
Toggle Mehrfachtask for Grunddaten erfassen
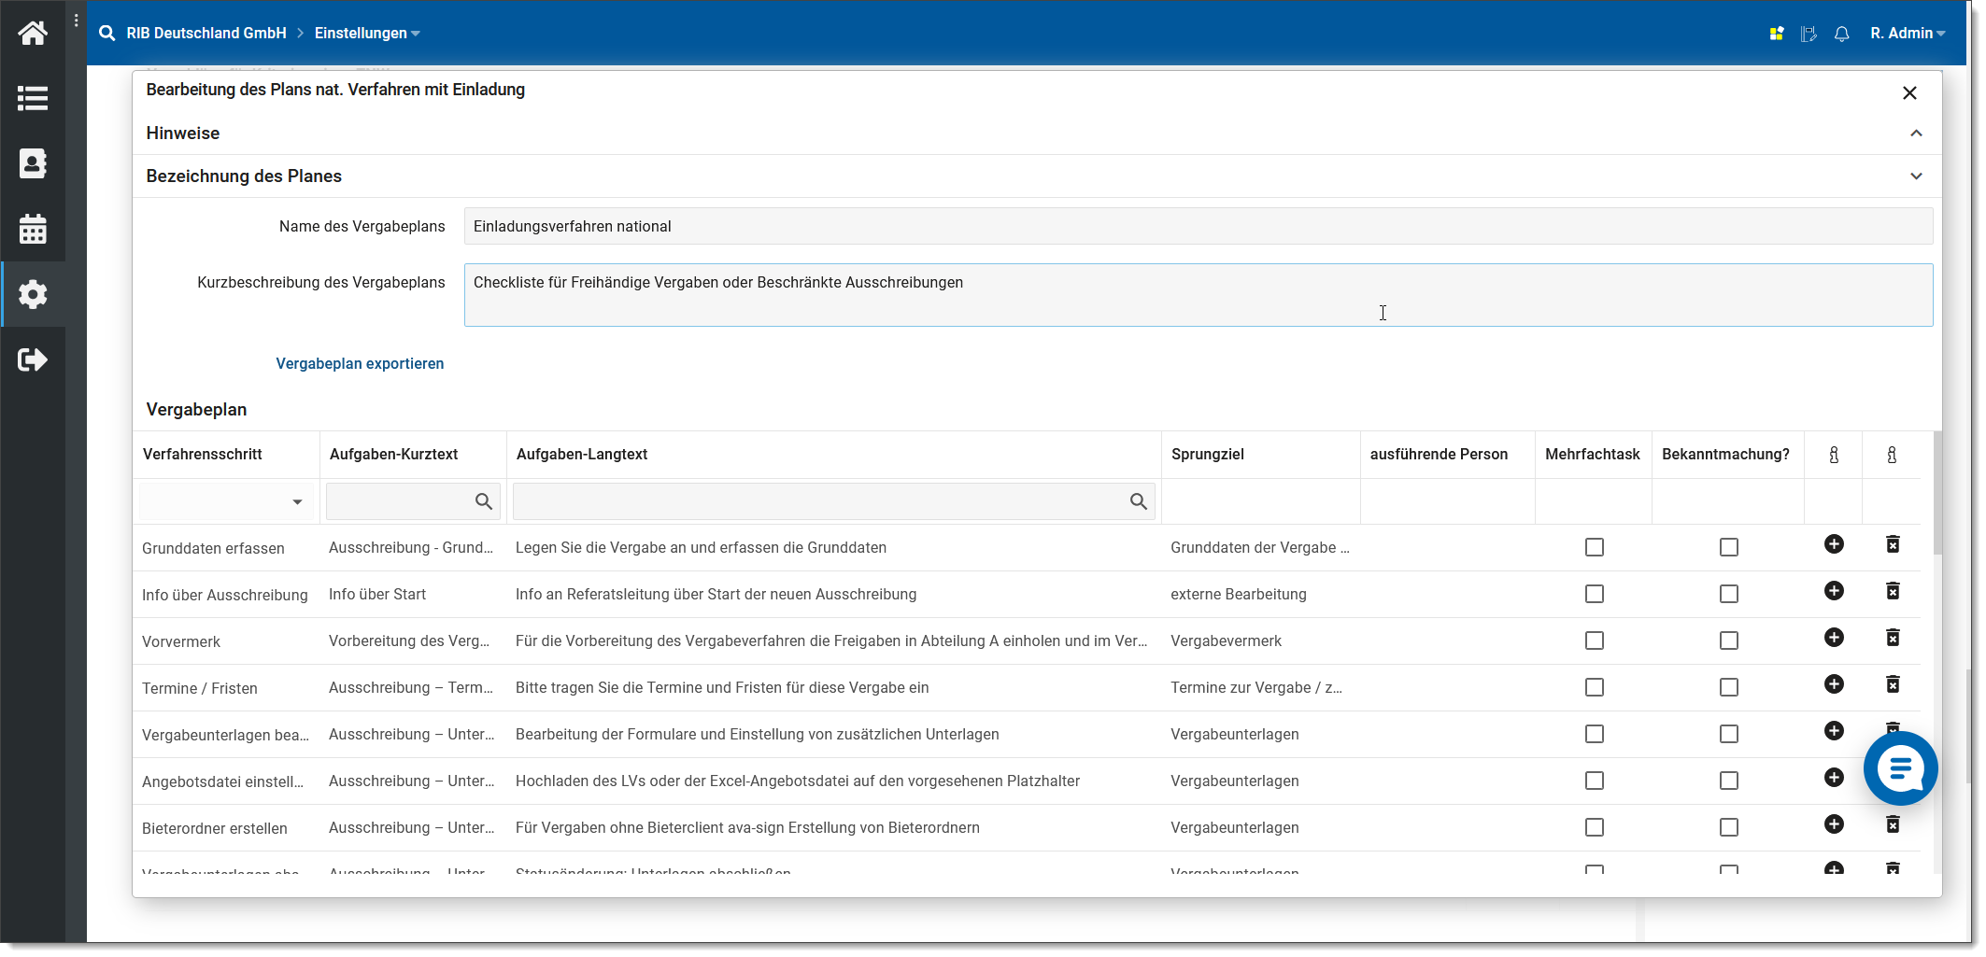click(1594, 547)
